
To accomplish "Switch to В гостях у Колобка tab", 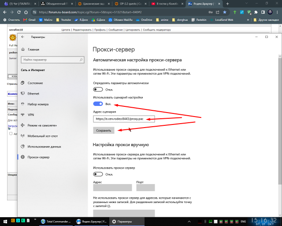I will click(x=167, y=4).
